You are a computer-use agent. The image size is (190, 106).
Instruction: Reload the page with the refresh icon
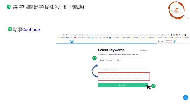tap(64, 35)
